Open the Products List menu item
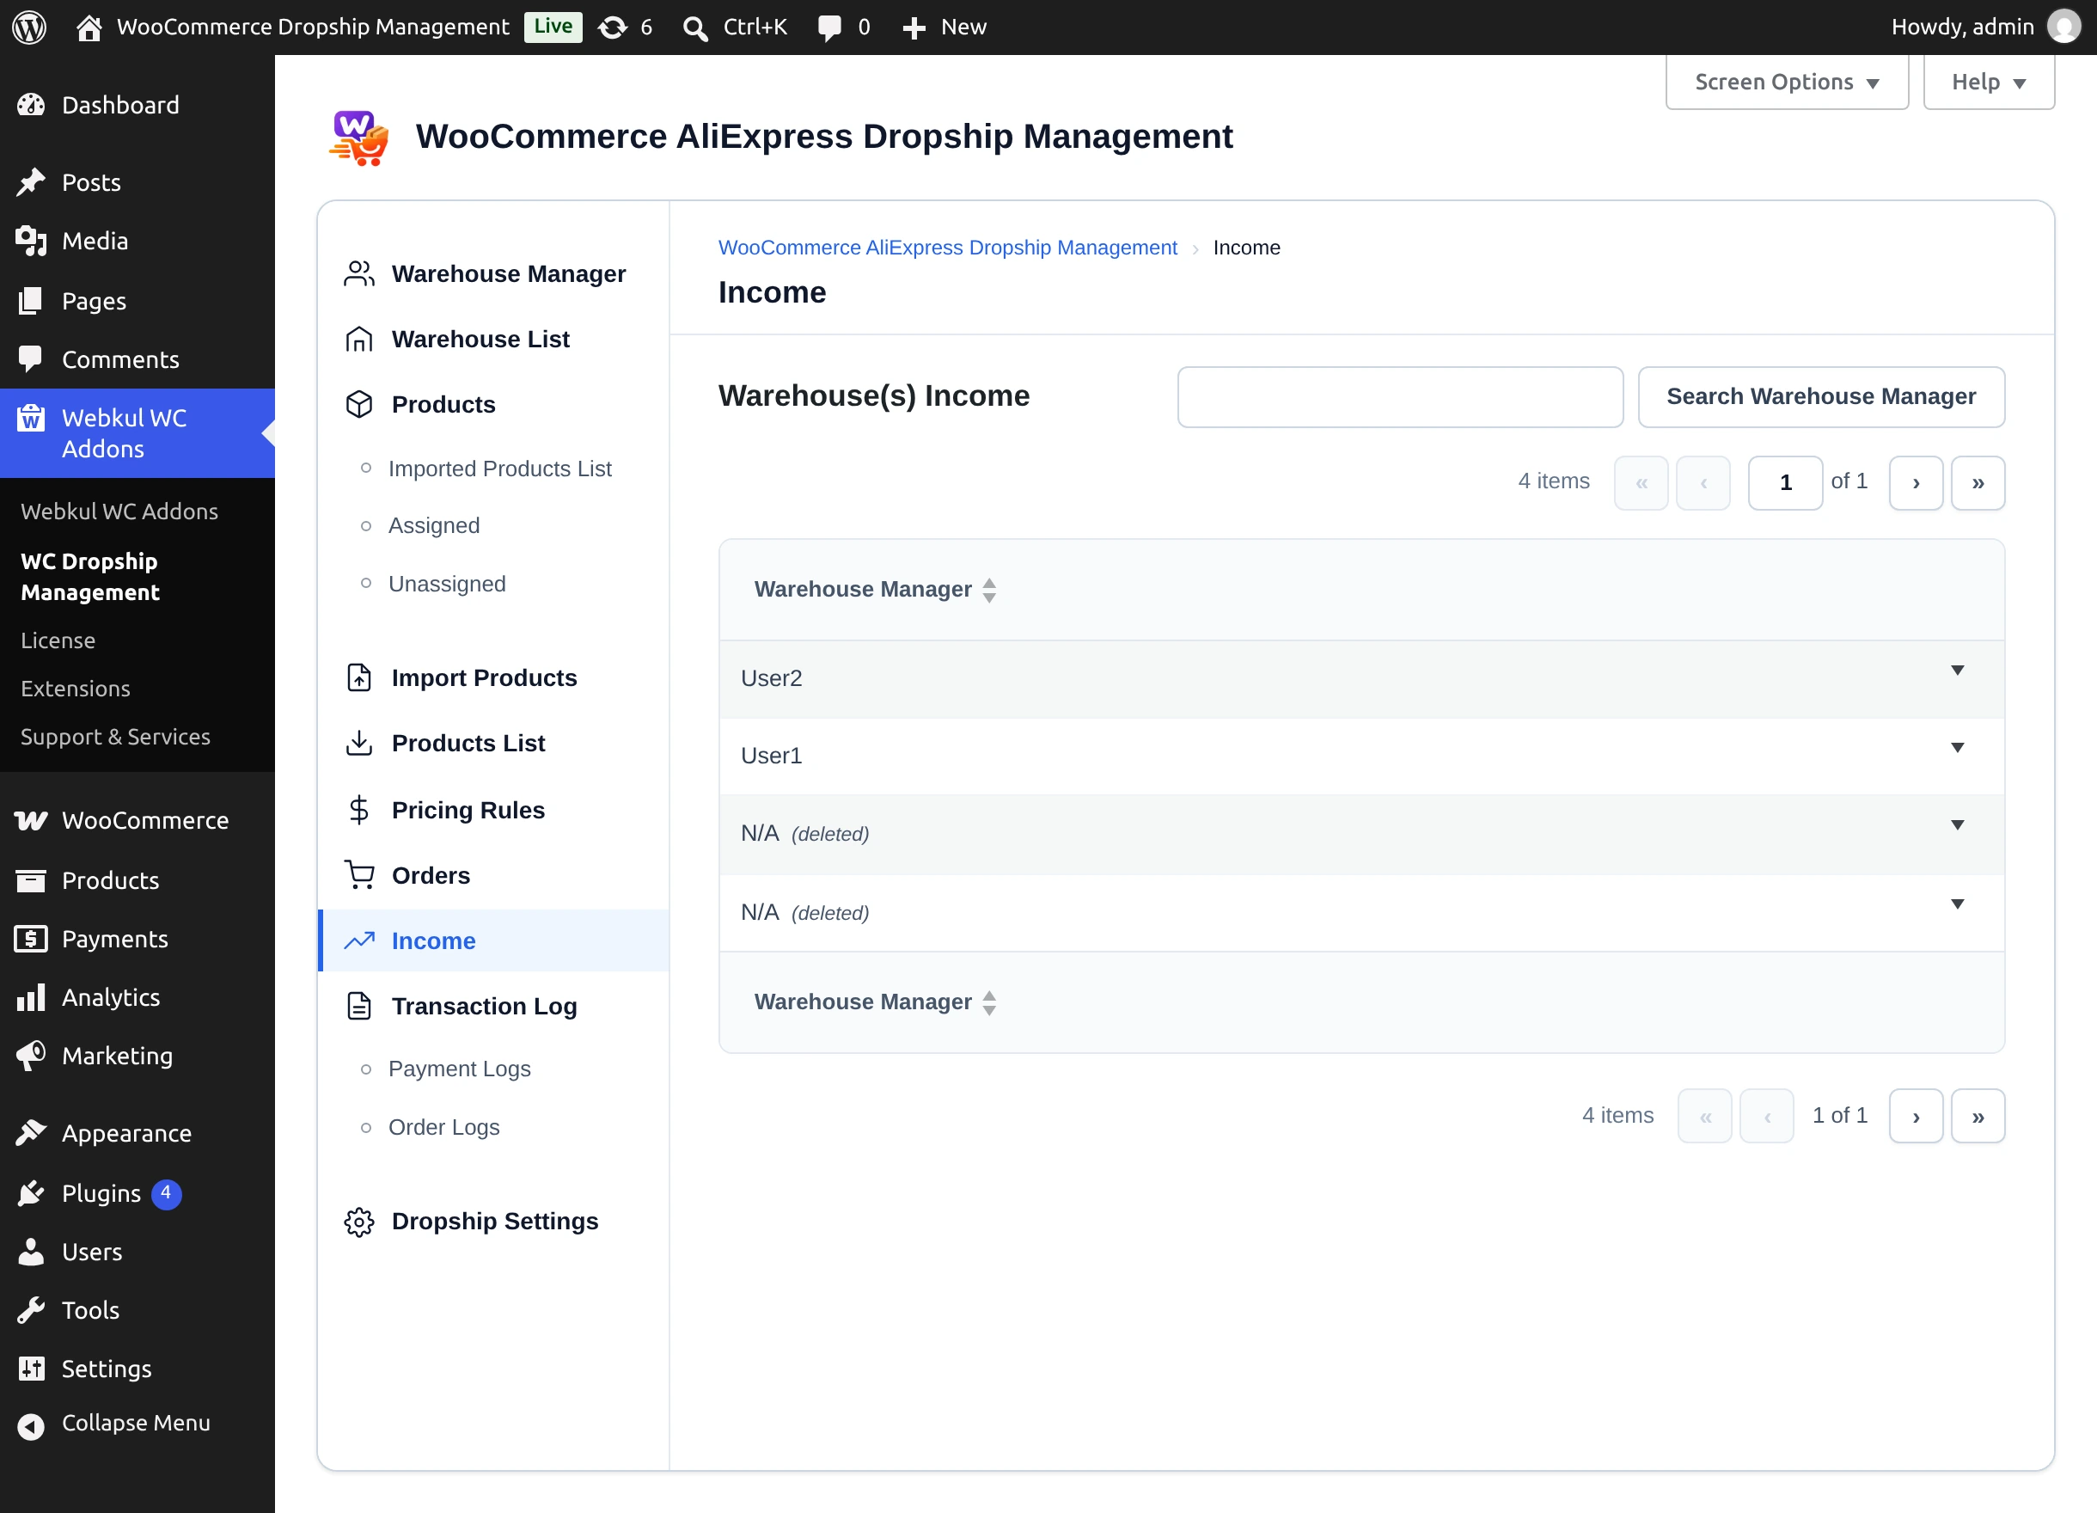 pyautogui.click(x=468, y=743)
